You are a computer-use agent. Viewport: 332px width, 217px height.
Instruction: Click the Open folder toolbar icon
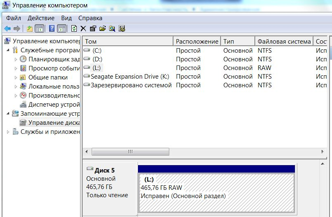click(x=102, y=28)
